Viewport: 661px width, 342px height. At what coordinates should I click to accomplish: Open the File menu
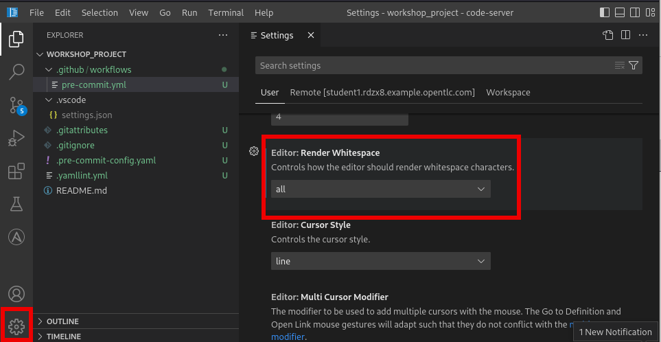point(36,12)
